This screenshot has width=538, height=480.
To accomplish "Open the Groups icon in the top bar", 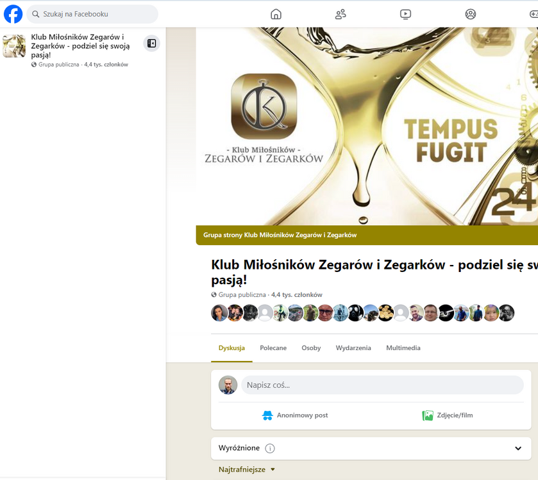I will point(340,13).
